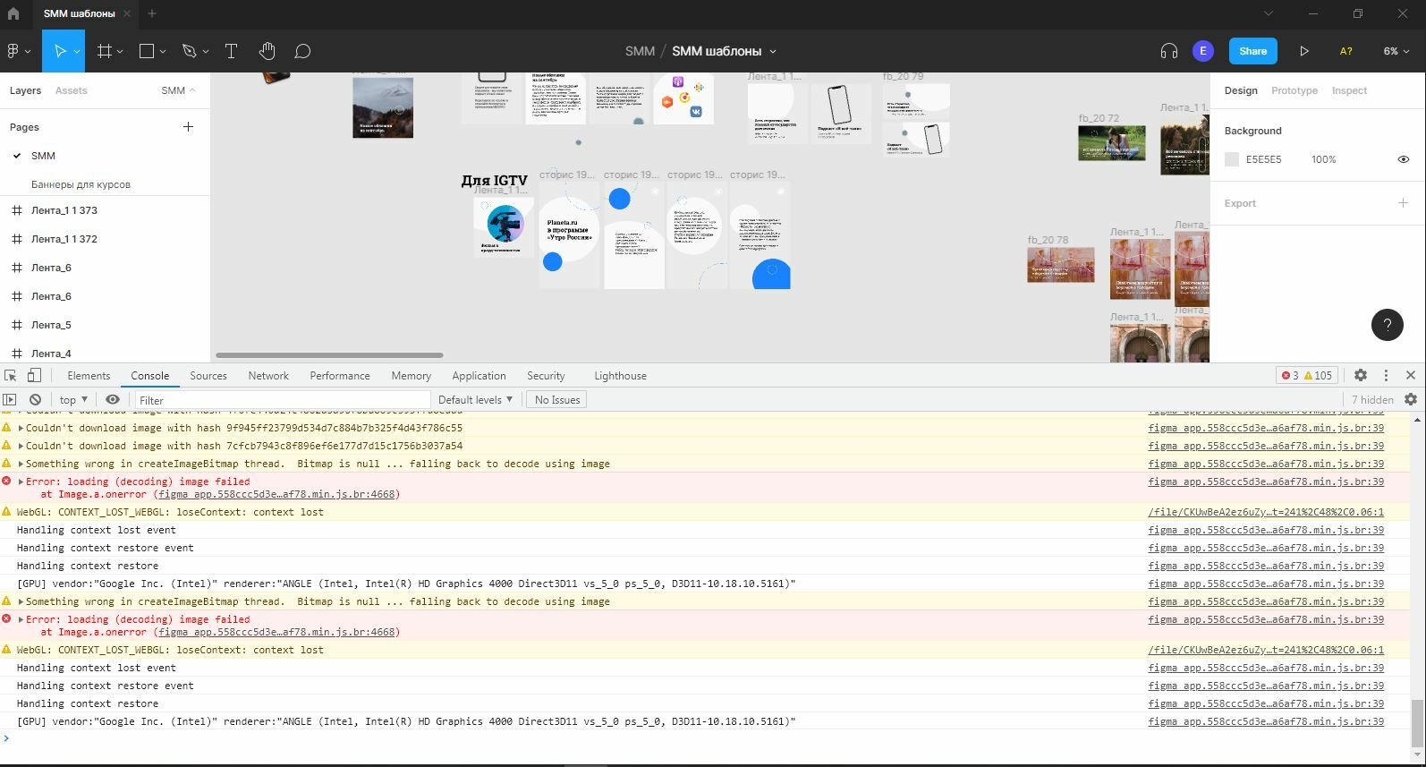Click the SMM project breadcrumb

(x=640, y=51)
